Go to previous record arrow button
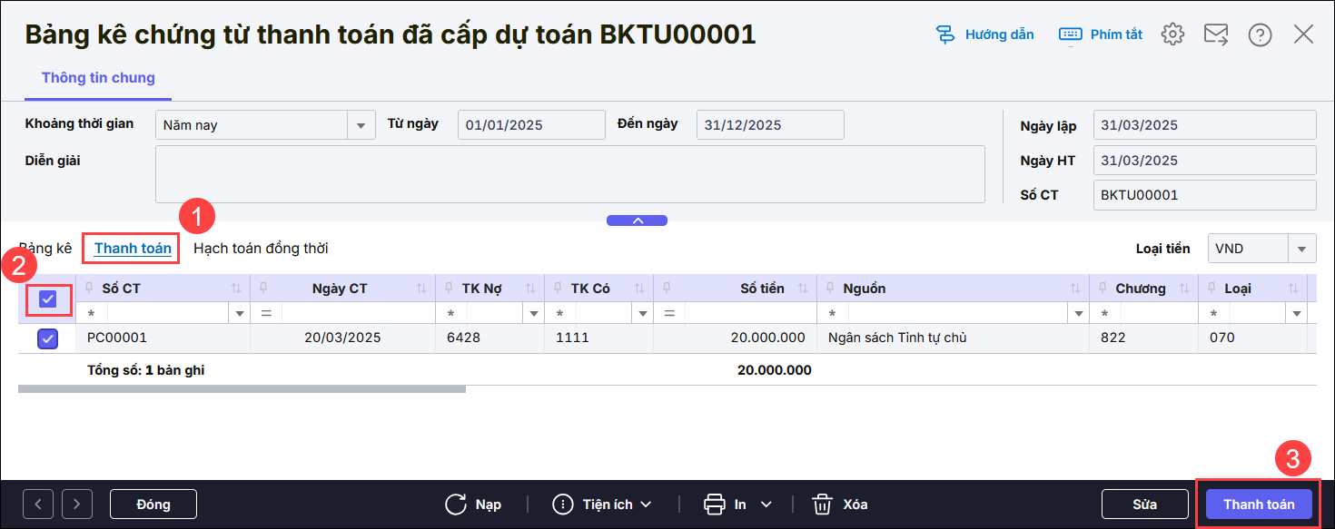Image resolution: width=1335 pixels, height=529 pixels. pos(39,504)
